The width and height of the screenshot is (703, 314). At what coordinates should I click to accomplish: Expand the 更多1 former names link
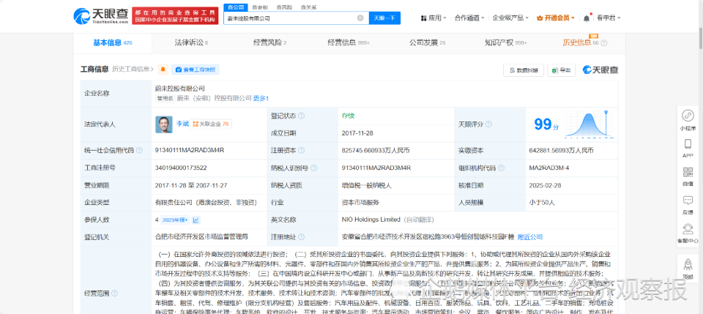(x=261, y=98)
